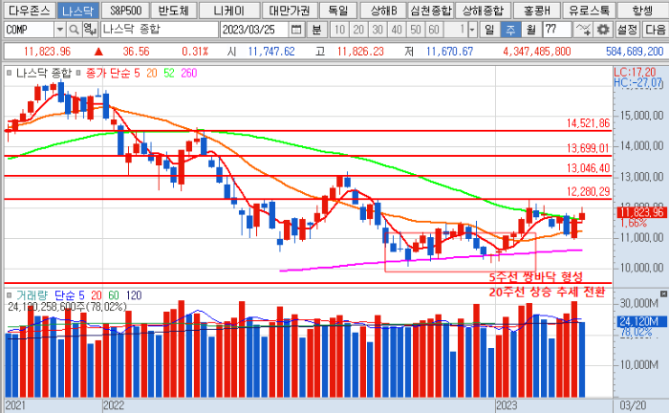
Task: Click the small square marker before 종가 단순 legend
Action: point(78,73)
